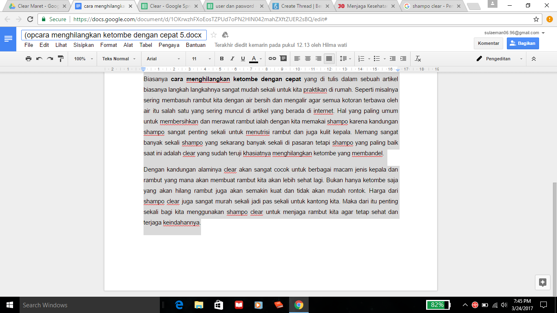The height and width of the screenshot is (313, 557).
Task: Click the increase indent icon
Action: [x=403, y=59]
